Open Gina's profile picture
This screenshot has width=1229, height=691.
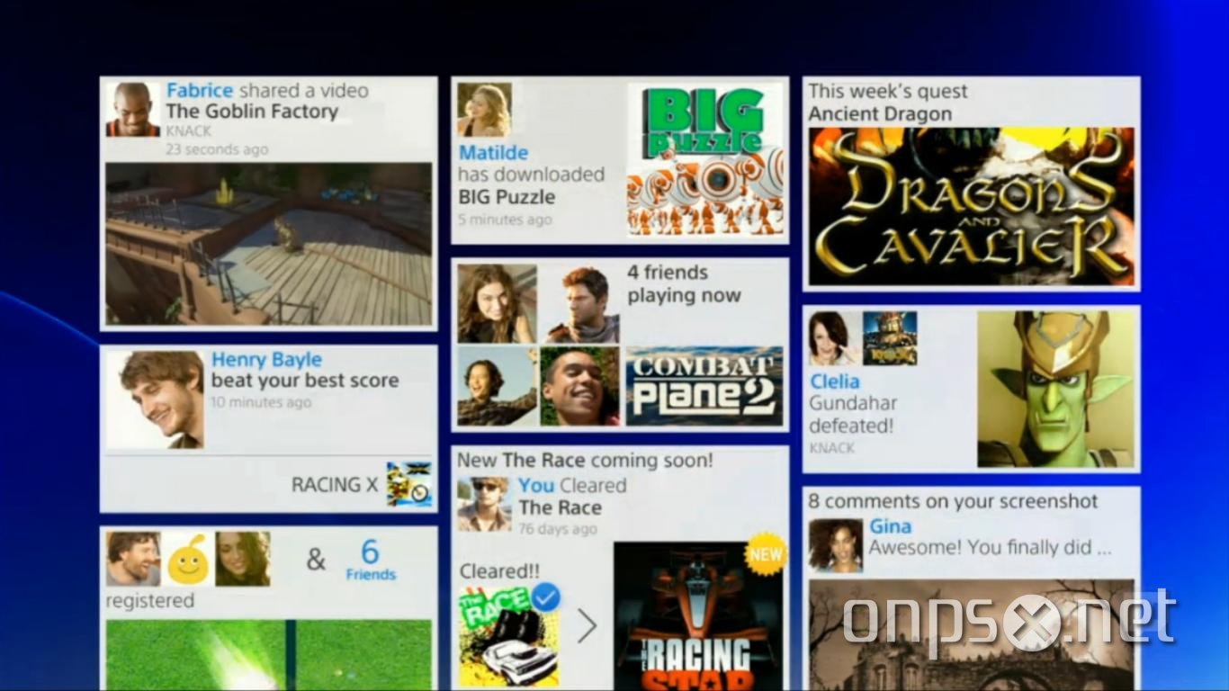click(835, 545)
